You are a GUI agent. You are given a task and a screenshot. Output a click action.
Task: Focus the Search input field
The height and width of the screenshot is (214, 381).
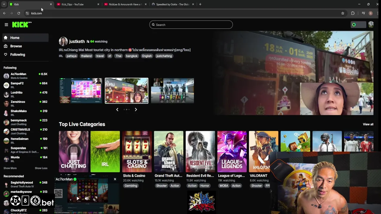[x=191, y=25]
